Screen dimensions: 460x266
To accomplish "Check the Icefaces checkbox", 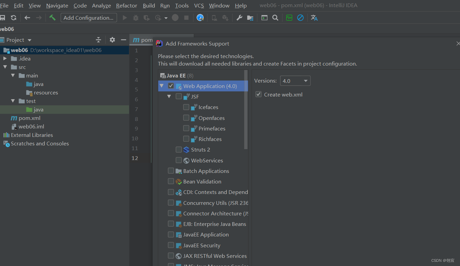I will 186,107.
